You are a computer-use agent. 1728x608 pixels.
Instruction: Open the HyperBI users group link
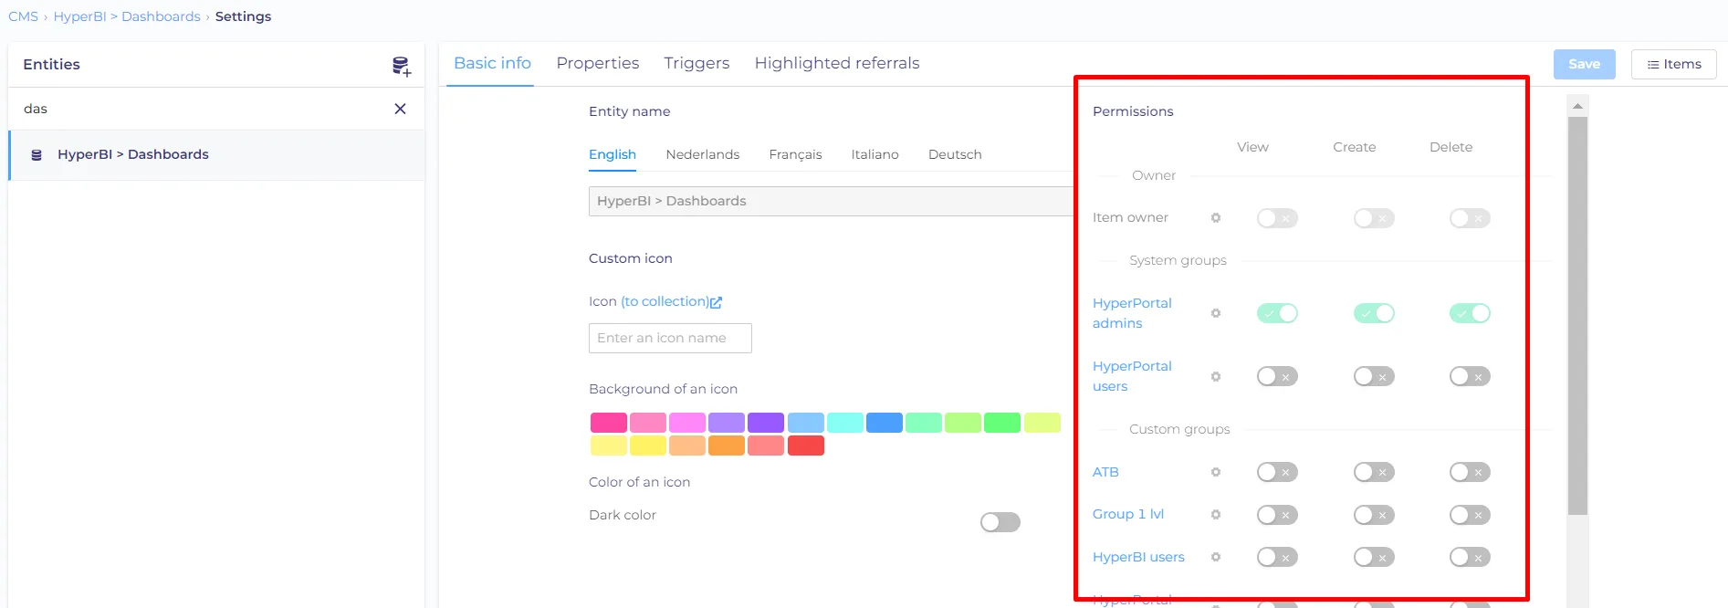(1138, 557)
